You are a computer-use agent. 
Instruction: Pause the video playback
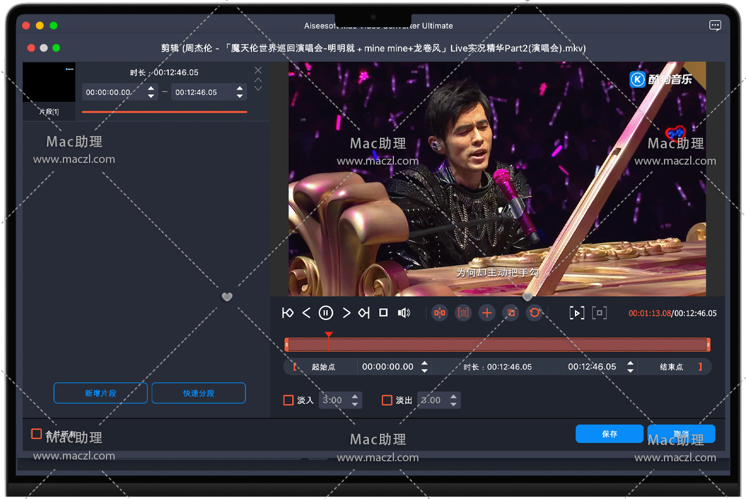[x=326, y=313]
